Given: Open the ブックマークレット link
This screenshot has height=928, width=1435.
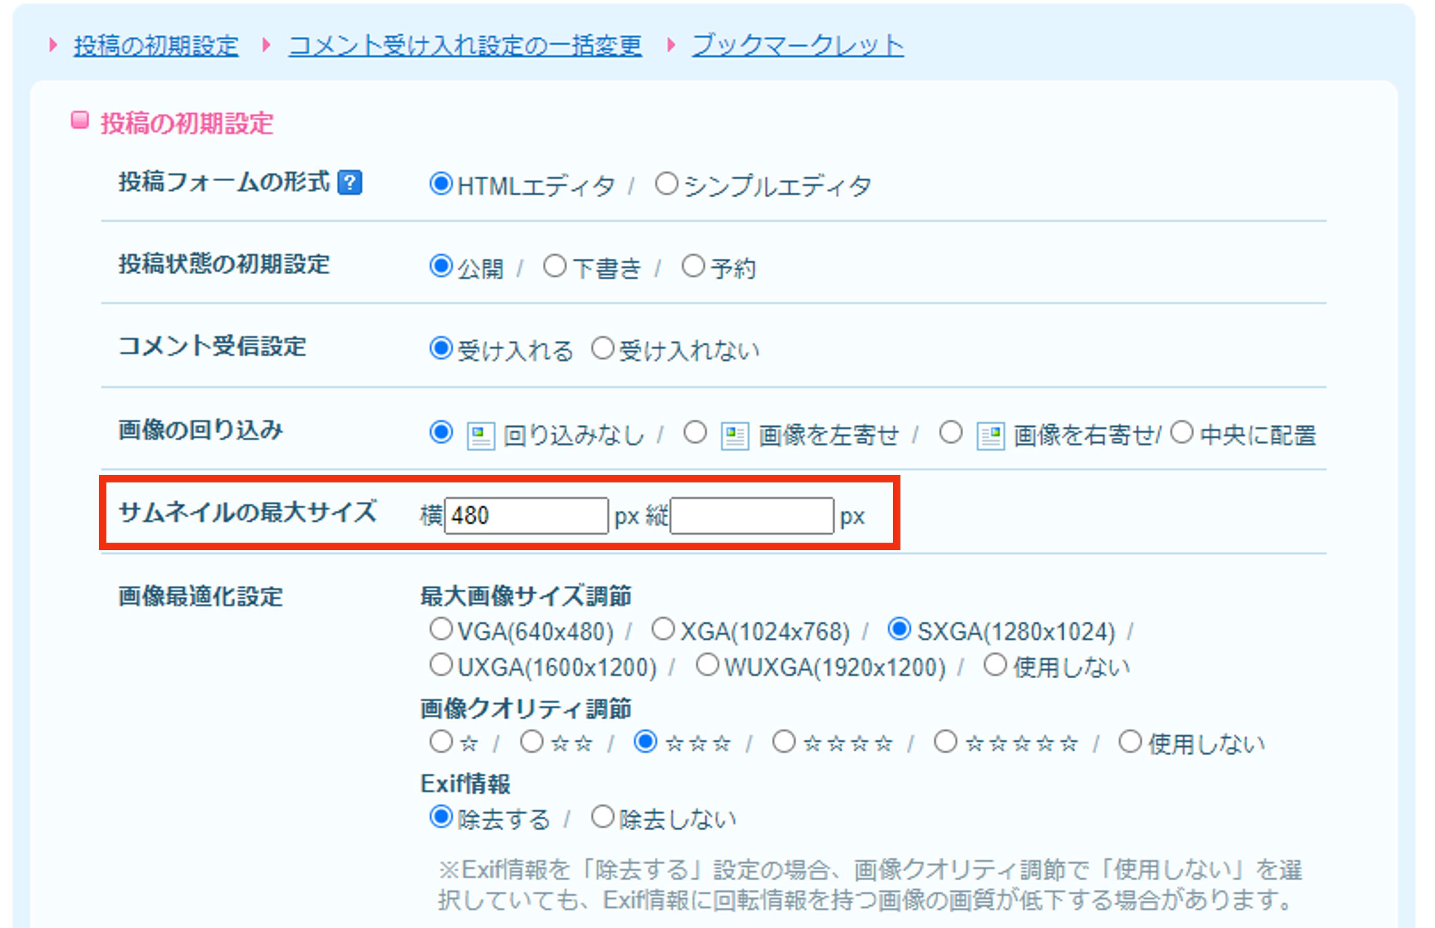Looking at the screenshot, I should (797, 46).
